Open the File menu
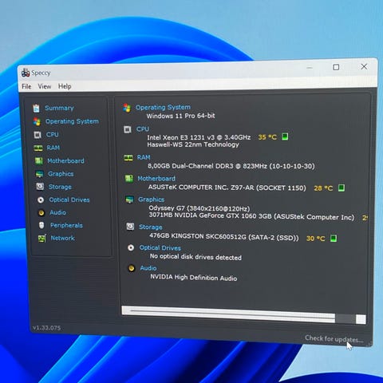Viewport: 383px width, 383px height. [x=26, y=86]
